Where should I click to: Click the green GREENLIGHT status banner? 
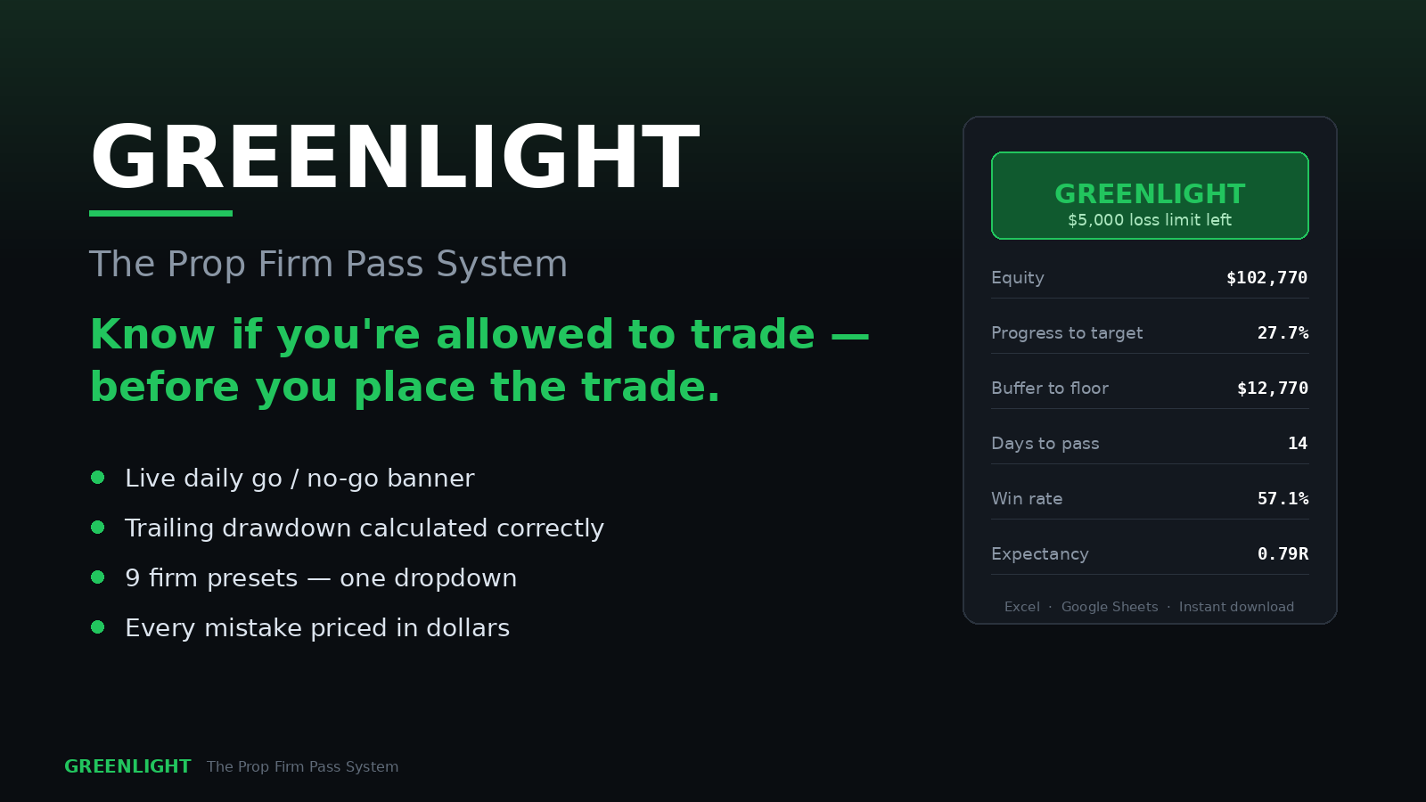click(1150, 195)
